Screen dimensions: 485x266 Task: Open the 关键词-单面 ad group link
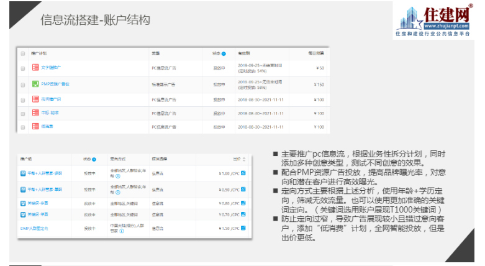tap(39, 214)
